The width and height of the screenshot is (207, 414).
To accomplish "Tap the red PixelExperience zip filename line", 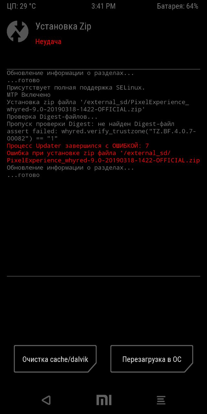I will pos(103,160).
